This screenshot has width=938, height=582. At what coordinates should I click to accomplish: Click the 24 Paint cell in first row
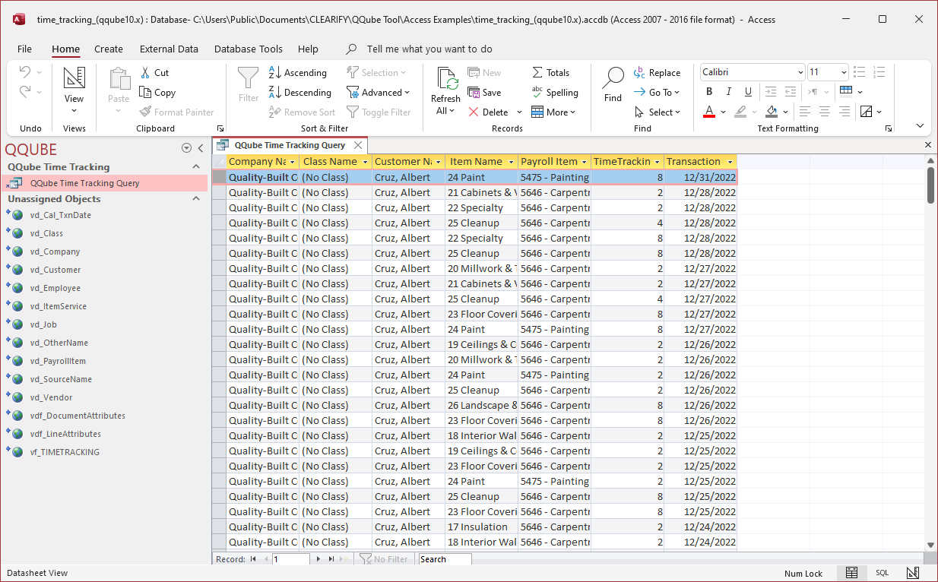point(481,177)
